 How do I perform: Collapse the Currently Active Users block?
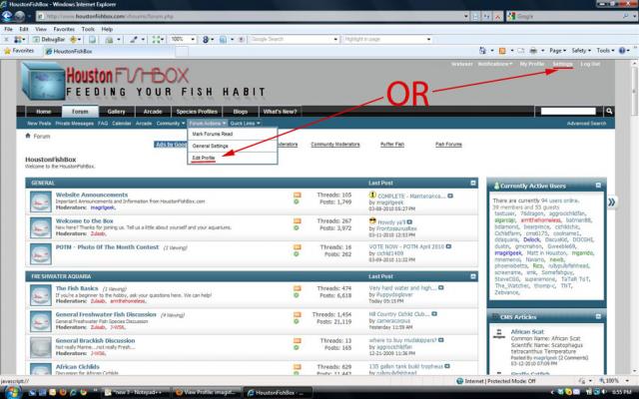(598, 186)
